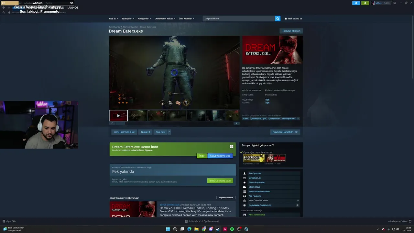Open the Aksiyon Oyunları breadcrumb link

tap(130, 27)
